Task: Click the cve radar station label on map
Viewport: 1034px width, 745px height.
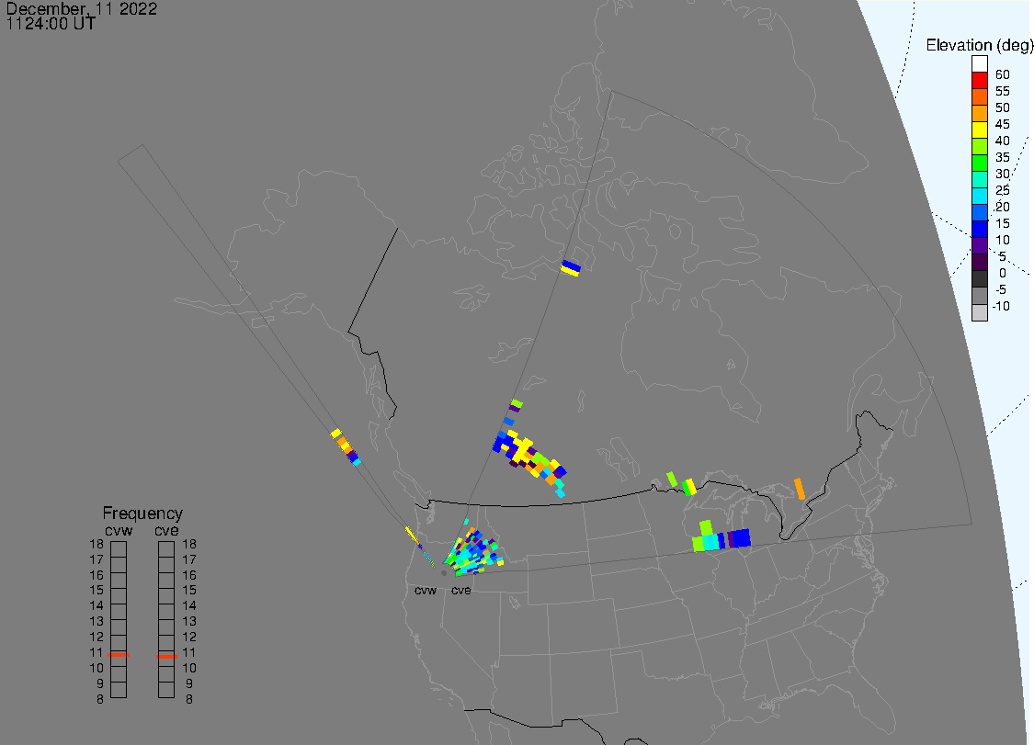Action: 460,591
